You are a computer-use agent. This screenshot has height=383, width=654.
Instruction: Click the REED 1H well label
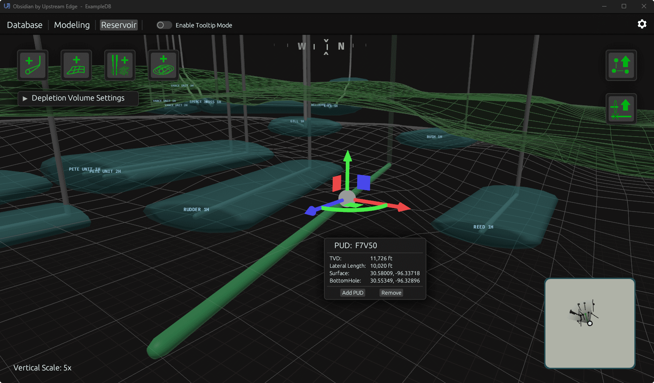point(484,227)
